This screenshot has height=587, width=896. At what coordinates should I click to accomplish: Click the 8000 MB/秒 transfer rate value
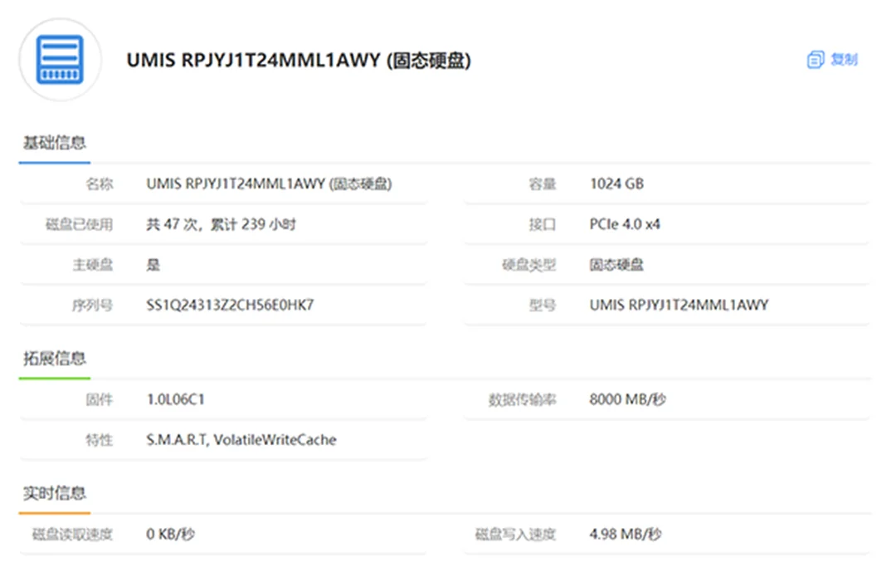(x=627, y=400)
